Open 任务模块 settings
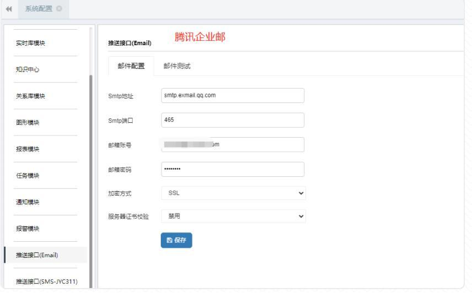This screenshot has width=472, height=293. pyautogui.click(x=28, y=175)
